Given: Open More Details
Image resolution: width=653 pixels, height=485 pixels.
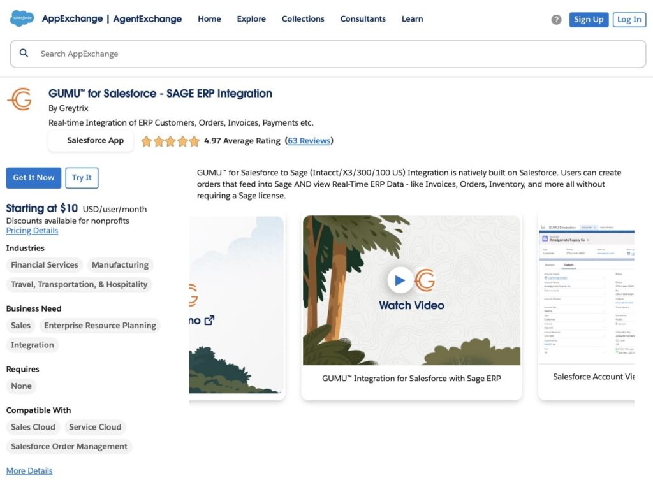Looking at the screenshot, I should coord(29,470).
